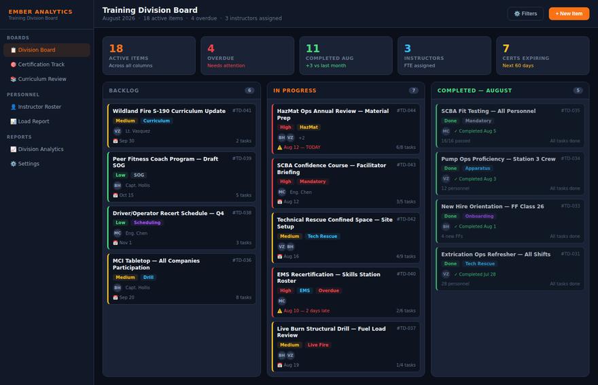Click the Scheduling tag on Driver/Operator card
Screen dimensions: 598x385
[147, 222]
